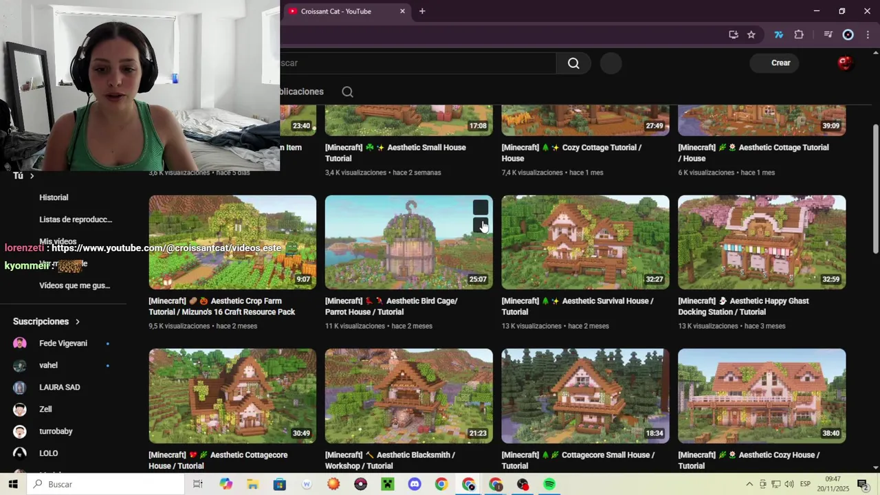Open the Extensions puzzle piece menu

pos(799,35)
